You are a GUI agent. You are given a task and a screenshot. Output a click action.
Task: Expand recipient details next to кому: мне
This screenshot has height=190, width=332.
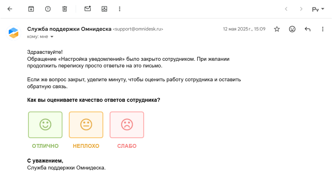(52, 37)
